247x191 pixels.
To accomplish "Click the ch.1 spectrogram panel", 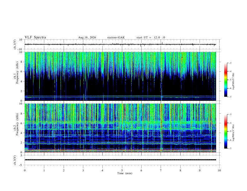I will (120, 76).
